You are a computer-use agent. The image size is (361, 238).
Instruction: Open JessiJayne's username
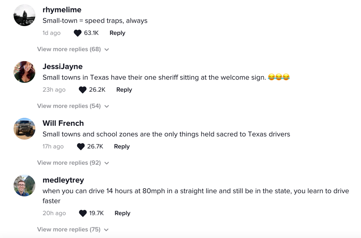(62, 66)
